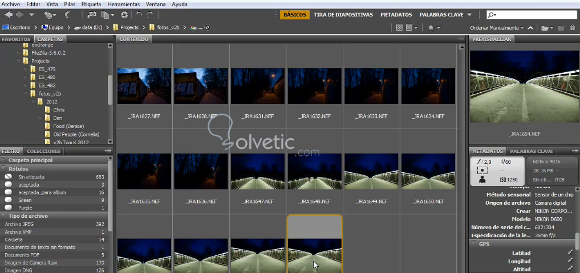Switch to PALABRAS CLAVE workspace
This screenshot has width=580, height=273.
point(441,15)
